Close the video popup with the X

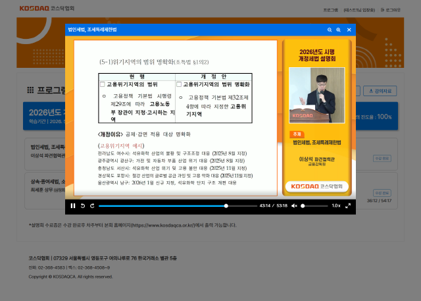[349, 30]
